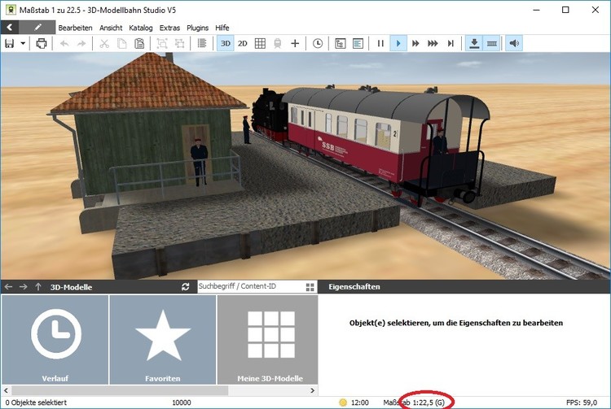Open the Verlauf catalog tile
The height and width of the screenshot is (409, 611).
[x=55, y=340]
